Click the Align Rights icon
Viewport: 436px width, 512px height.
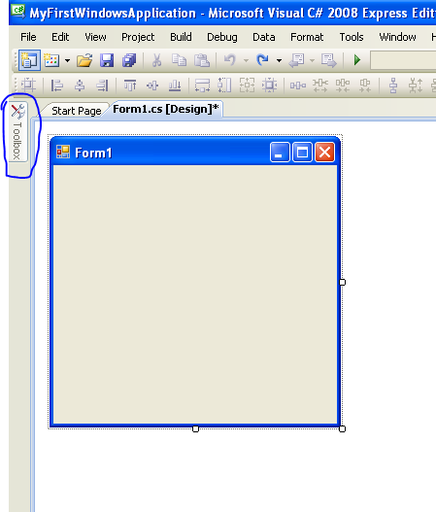pyautogui.click(x=102, y=85)
